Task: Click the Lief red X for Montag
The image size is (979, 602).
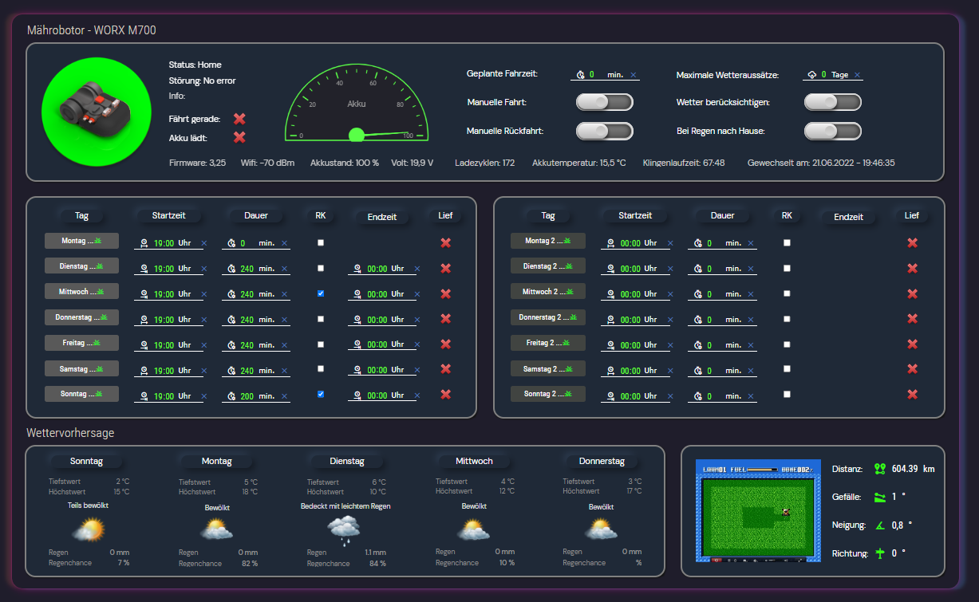Action: pos(445,242)
